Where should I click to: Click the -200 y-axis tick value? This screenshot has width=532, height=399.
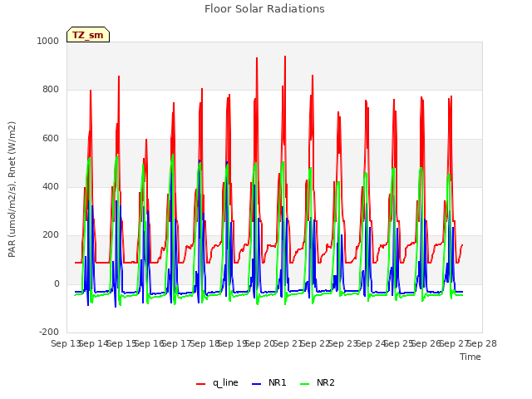[x=49, y=332]
